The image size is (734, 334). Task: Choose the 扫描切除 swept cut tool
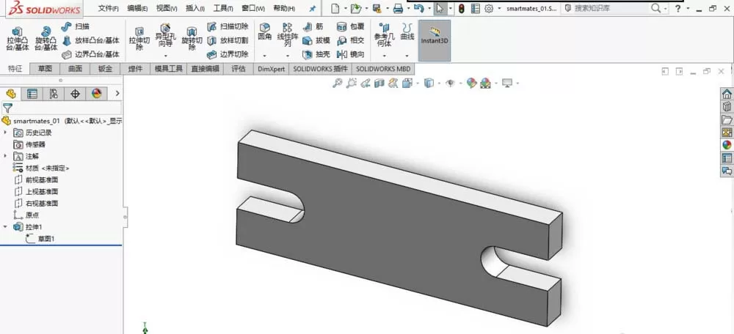228,26
